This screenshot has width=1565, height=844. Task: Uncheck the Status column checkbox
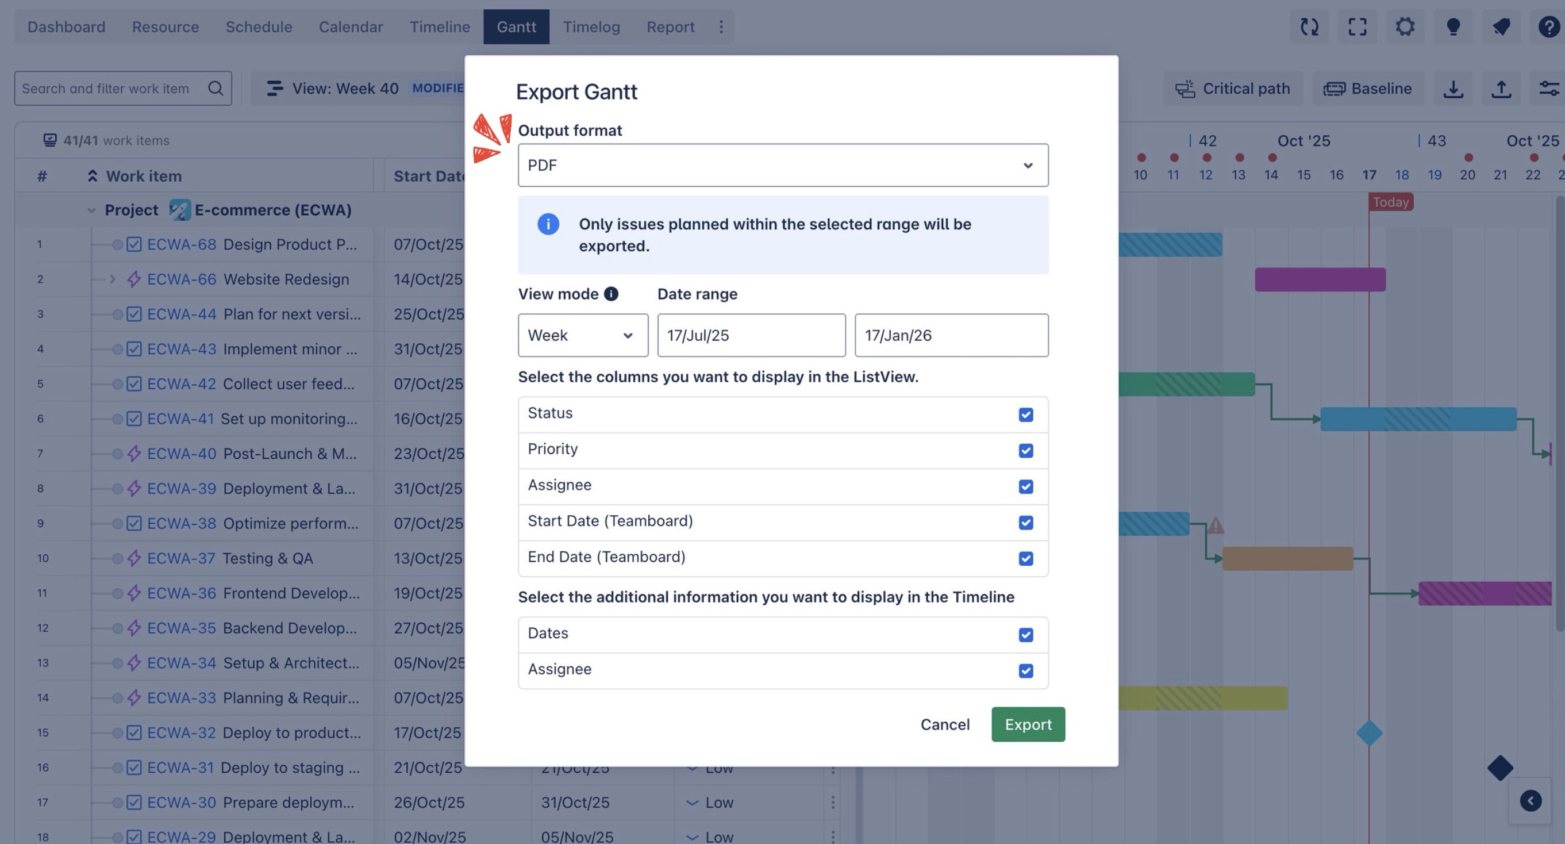(x=1025, y=415)
